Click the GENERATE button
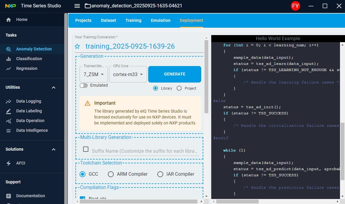 175,74
